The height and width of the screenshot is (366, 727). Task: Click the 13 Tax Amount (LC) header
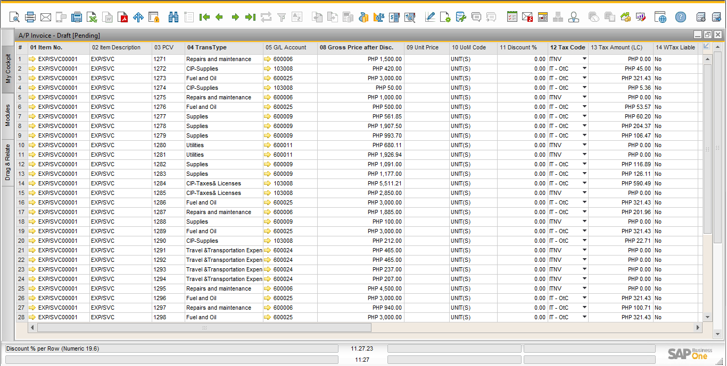621,47
